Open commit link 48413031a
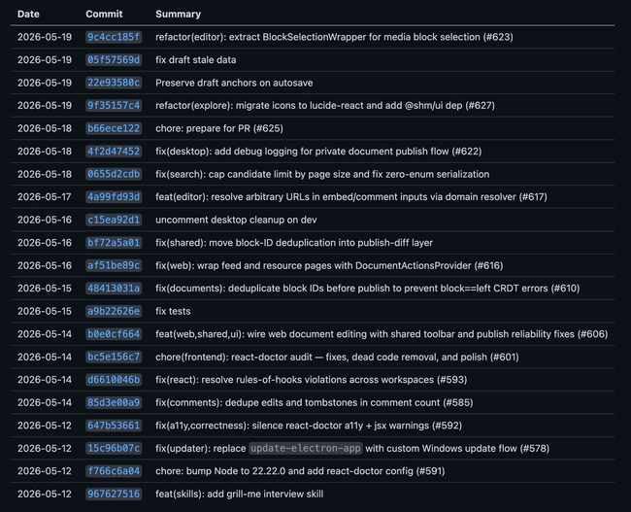631x512 pixels. point(114,289)
